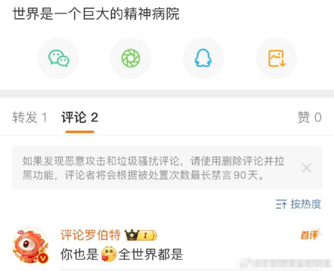View the 赞 0 likes tab

point(309,117)
